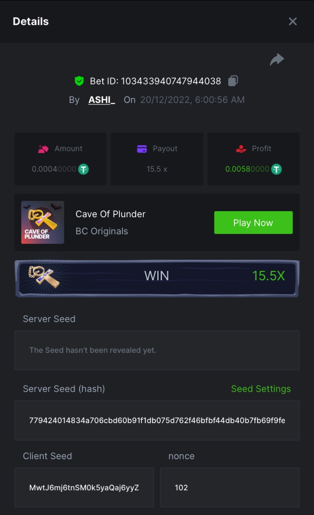314x515 pixels.
Task: Click the pink Amount icon
Action: click(43, 149)
